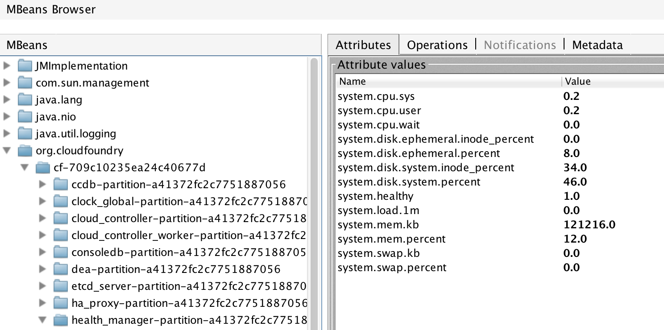The image size is (664, 330).
Task: Expand the com.sun.management node
Action: click(x=7, y=83)
